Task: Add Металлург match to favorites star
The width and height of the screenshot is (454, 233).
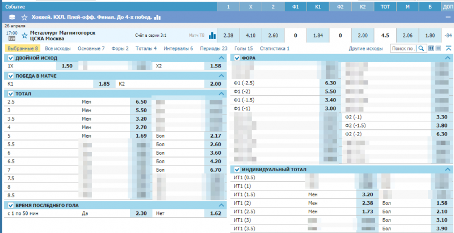Action: point(24,36)
